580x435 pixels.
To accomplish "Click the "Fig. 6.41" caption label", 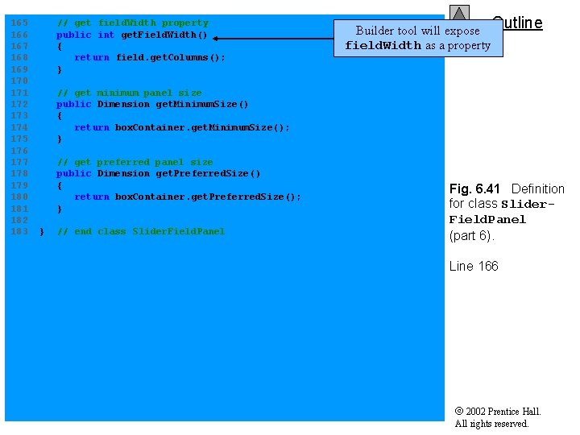I will (x=474, y=189).
